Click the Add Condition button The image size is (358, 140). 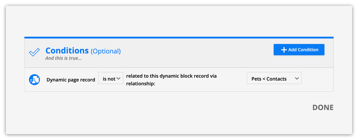pyautogui.click(x=299, y=50)
